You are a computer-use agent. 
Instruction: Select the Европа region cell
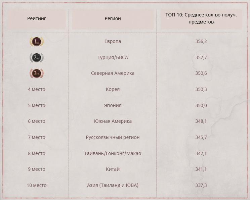click(113, 41)
